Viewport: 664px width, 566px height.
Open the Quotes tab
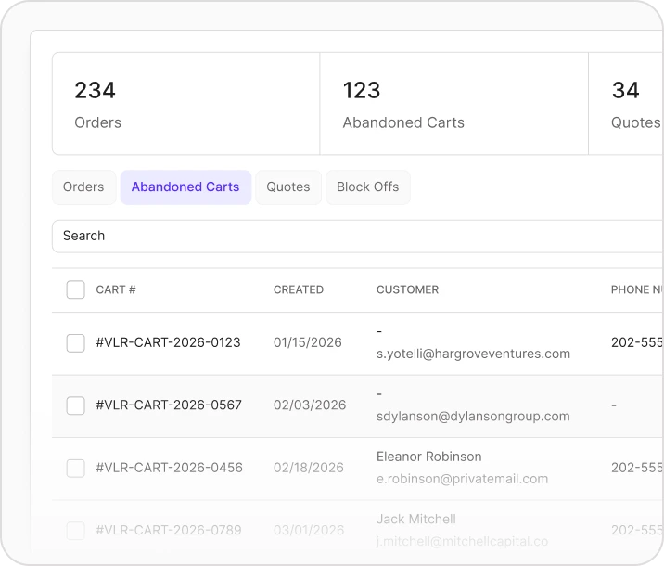[x=288, y=187]
